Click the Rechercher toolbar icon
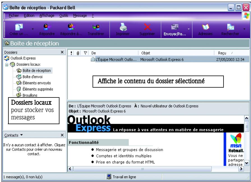251x182 pixels. (231, 27)
